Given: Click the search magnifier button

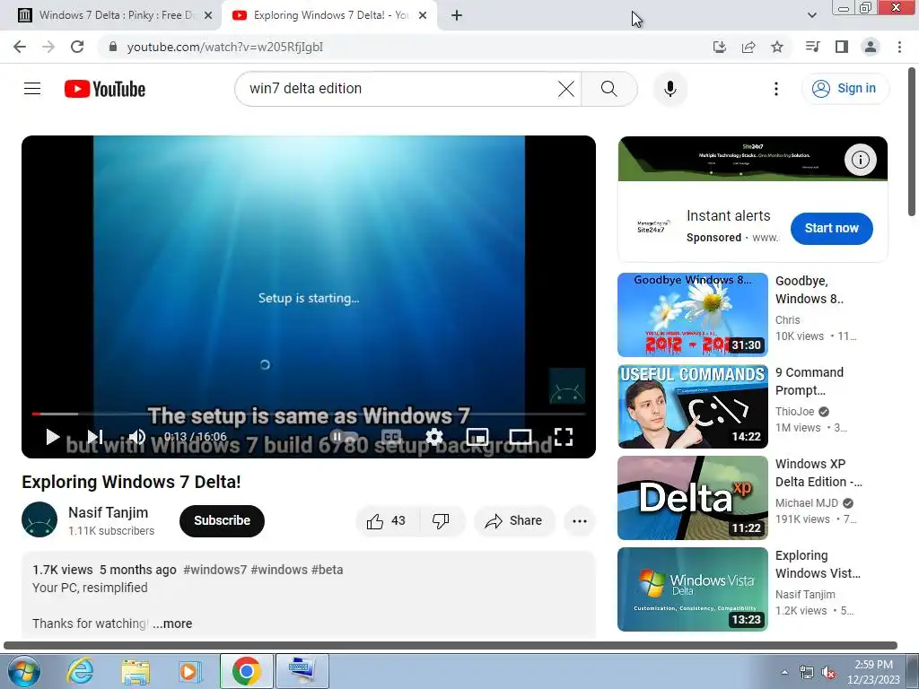Looking at the screenshot, I should click(609, 89).
